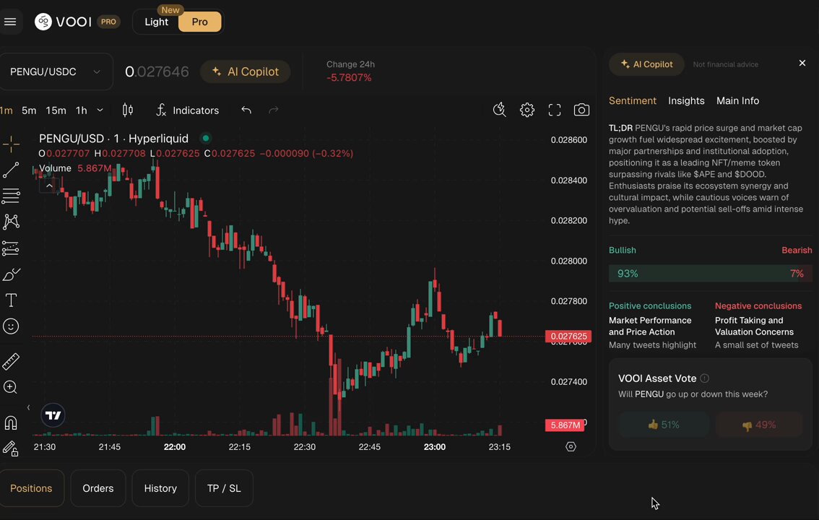Enter fullscreen chart mode
Viewport: 819px width, 520px height.
pyautogui.click(x=554, y=110)
